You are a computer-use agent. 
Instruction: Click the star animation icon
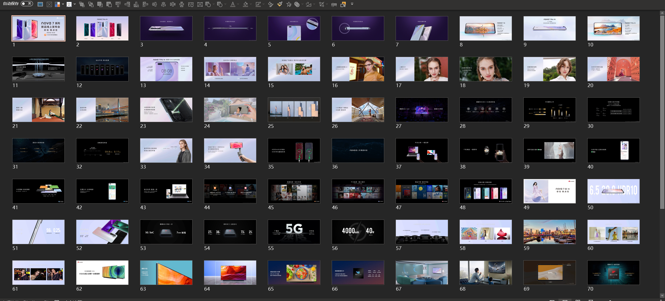coord(289,4)
